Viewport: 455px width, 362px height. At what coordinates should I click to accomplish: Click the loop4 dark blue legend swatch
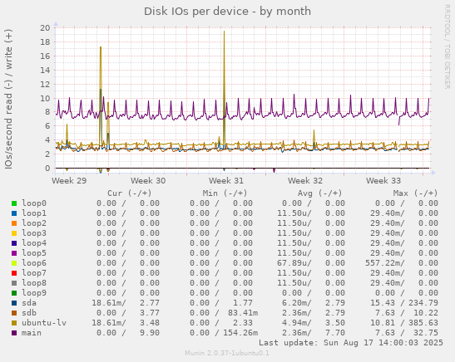[x=14, y=243]
